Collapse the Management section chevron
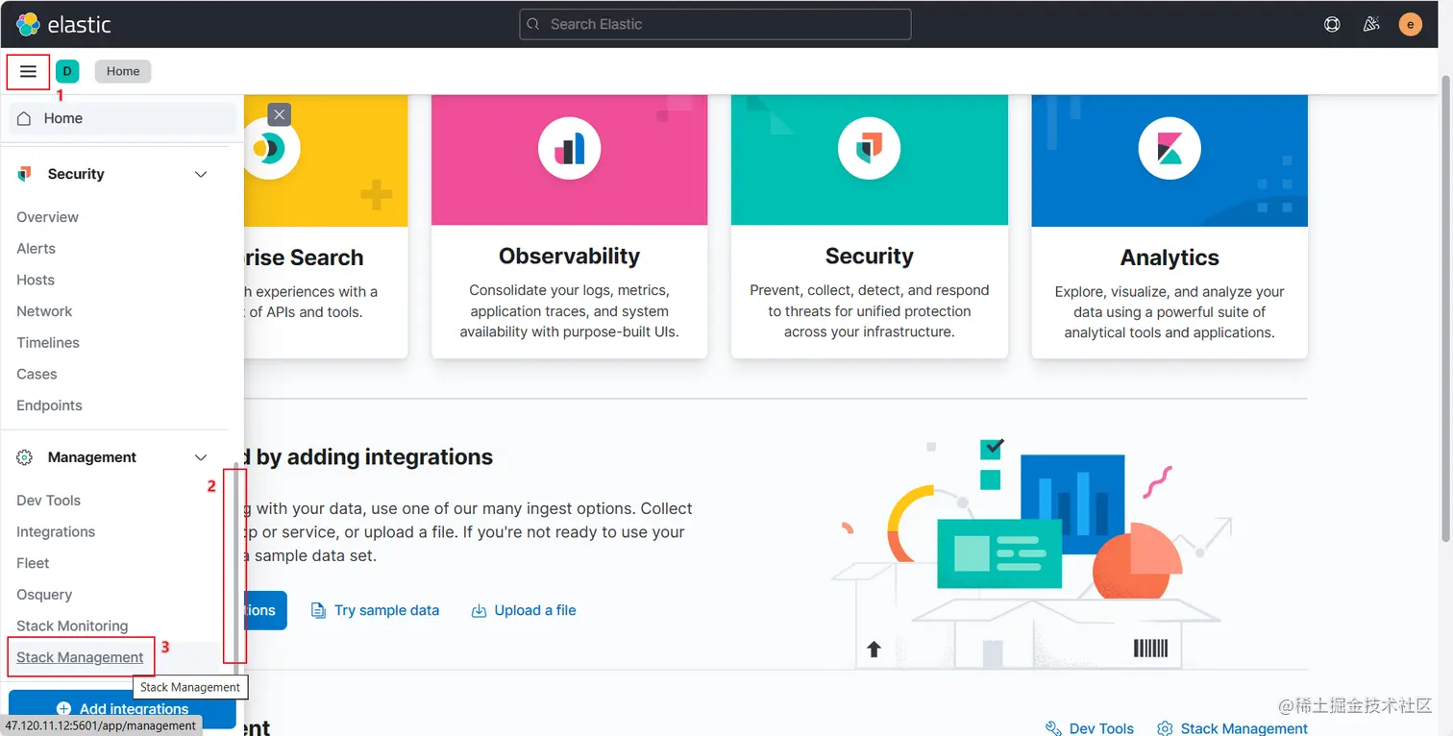 [201, 457]
